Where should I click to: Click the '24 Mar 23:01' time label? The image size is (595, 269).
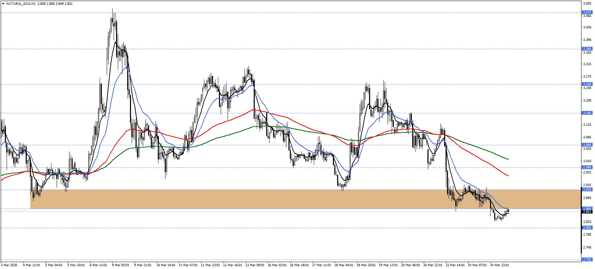tap(499, 265)
